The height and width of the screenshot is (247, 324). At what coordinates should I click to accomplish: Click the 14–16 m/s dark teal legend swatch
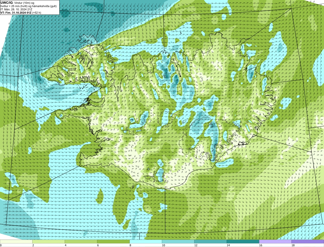tap(243, 241)
